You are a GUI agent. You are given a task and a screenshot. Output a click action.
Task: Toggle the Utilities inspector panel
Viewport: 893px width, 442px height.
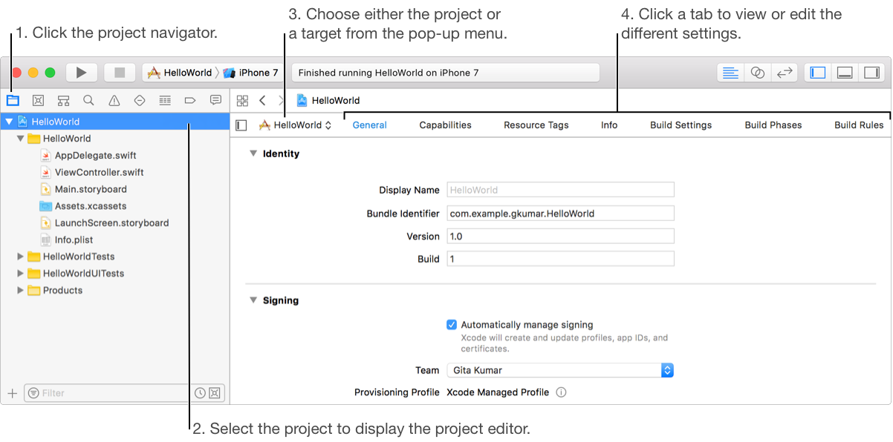[x=871, y=73]
